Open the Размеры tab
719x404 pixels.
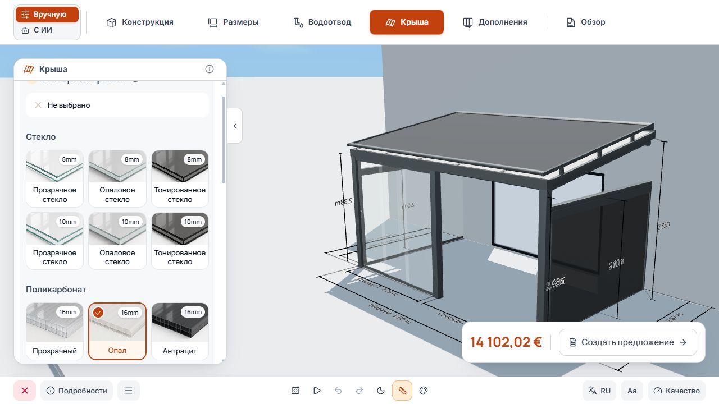tap(233, 22)
